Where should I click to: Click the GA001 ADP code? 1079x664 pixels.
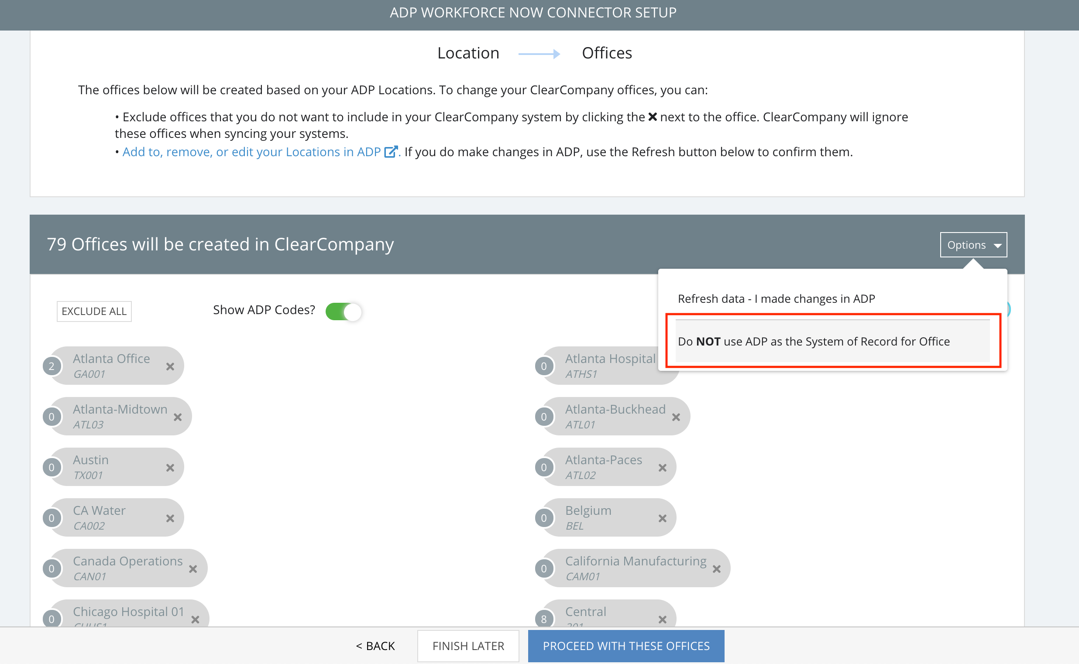(89, 374)
